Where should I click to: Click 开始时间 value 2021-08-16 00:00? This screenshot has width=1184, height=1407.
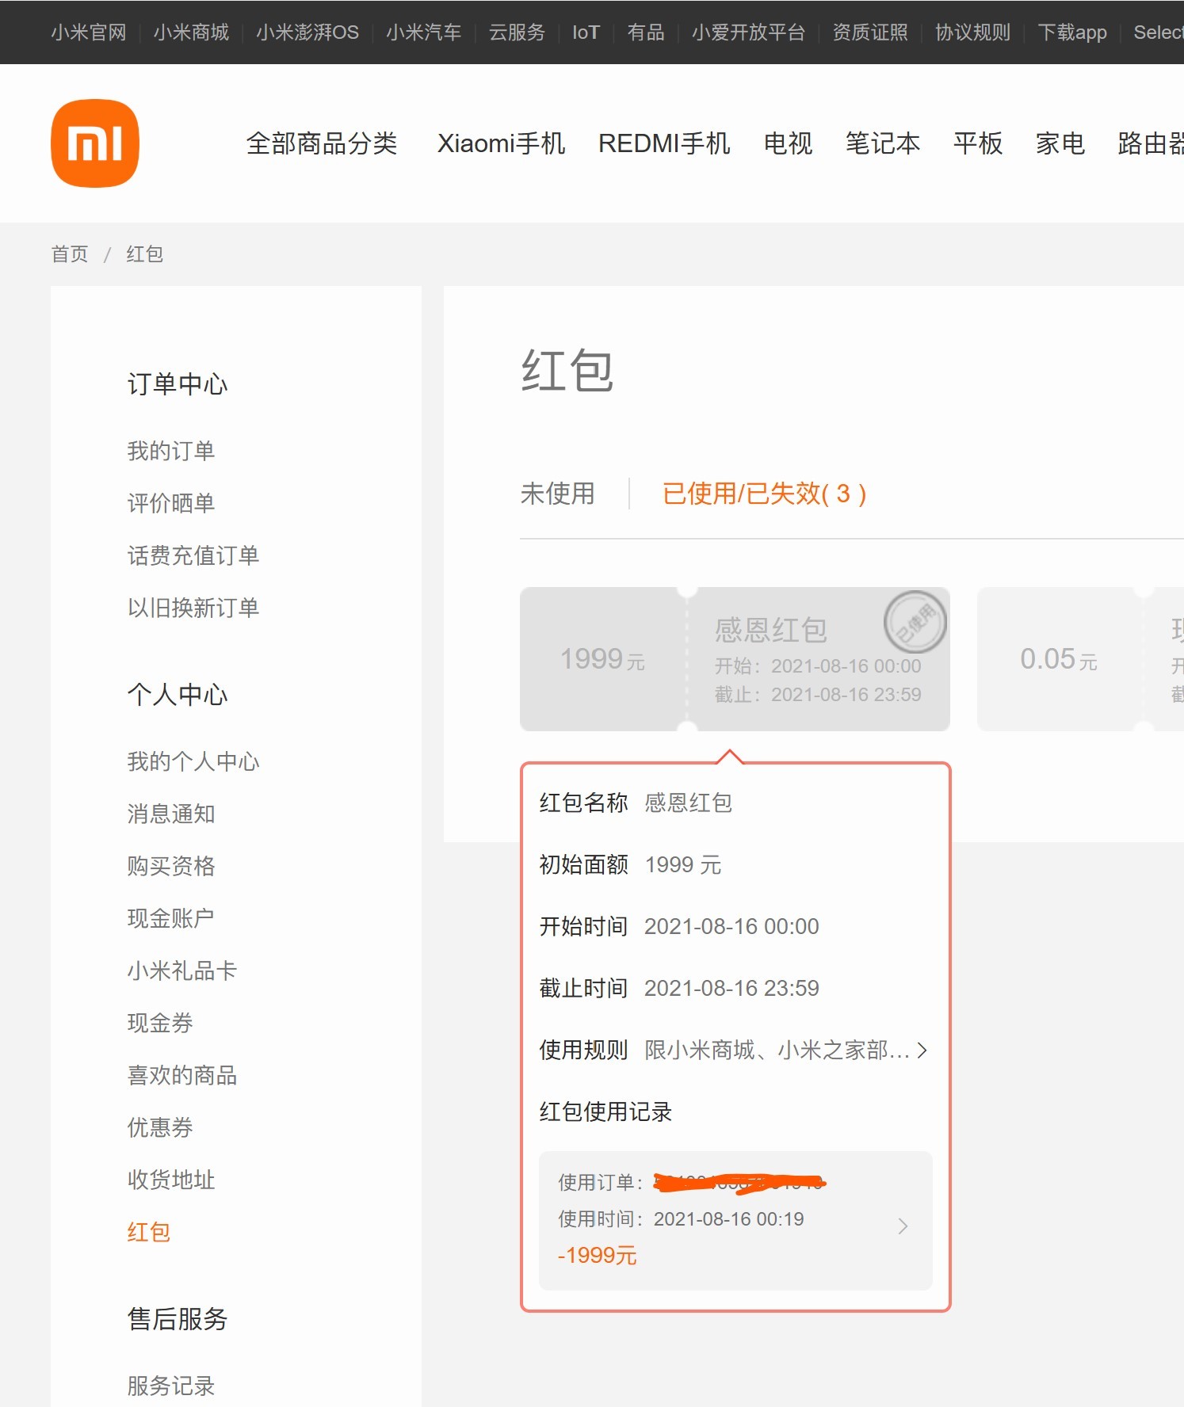pyautogui.click(x=731, y=926)
